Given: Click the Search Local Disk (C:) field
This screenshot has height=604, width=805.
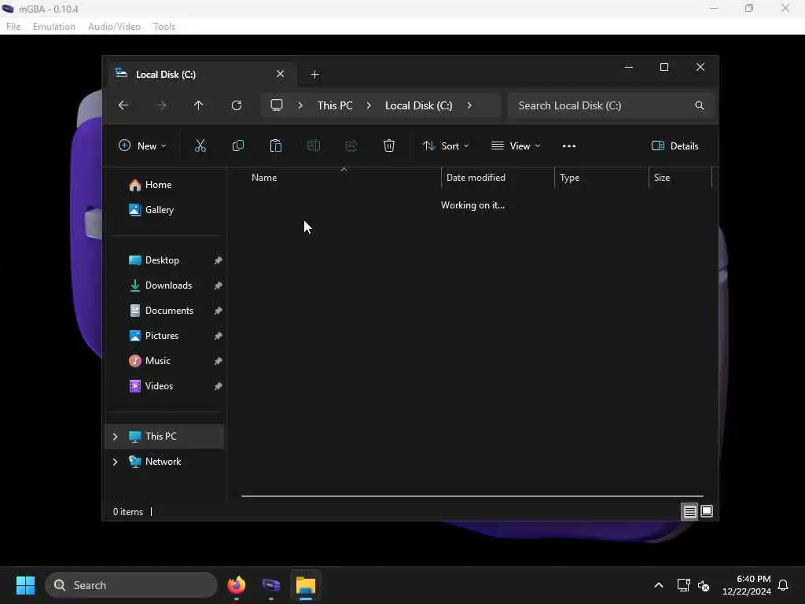Looking at the screenshot, I should tap(611, 105).
